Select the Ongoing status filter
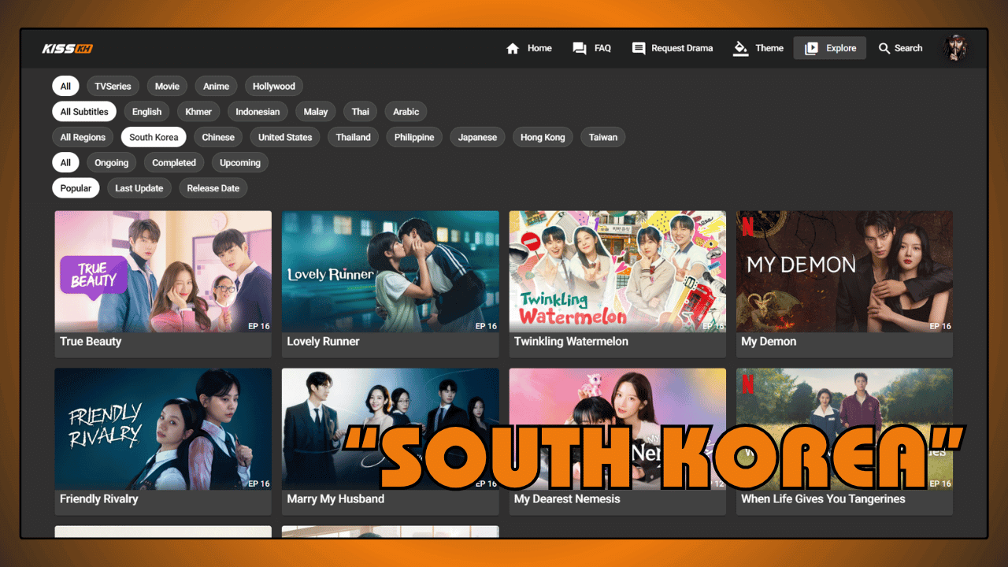Viewport: 1008px width, 567px height. 111,162
